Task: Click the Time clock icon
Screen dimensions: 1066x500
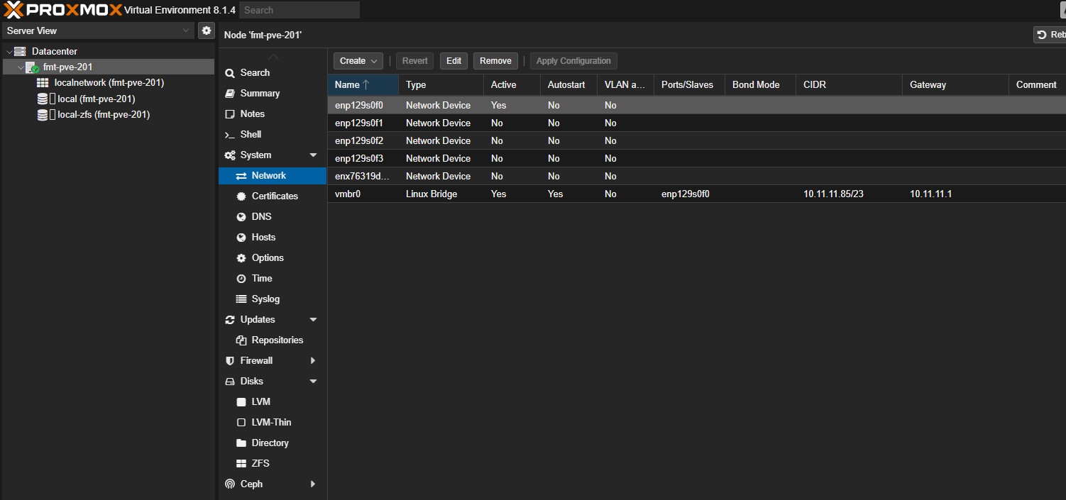Action: coord(241,279)
